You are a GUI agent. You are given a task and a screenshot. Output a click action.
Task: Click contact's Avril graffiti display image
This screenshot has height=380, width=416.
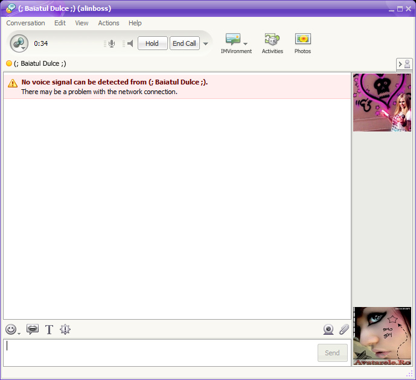[x=382, y=103]
